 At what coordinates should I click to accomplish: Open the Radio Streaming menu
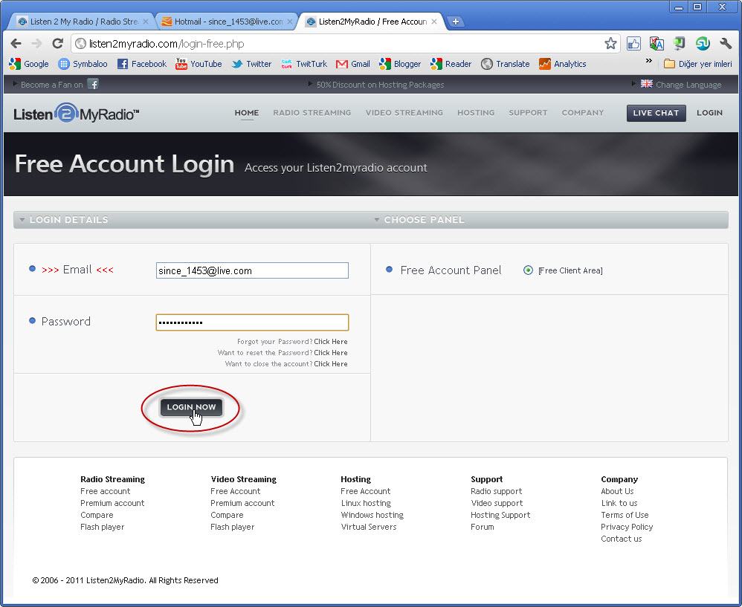(x=312, y=112)
